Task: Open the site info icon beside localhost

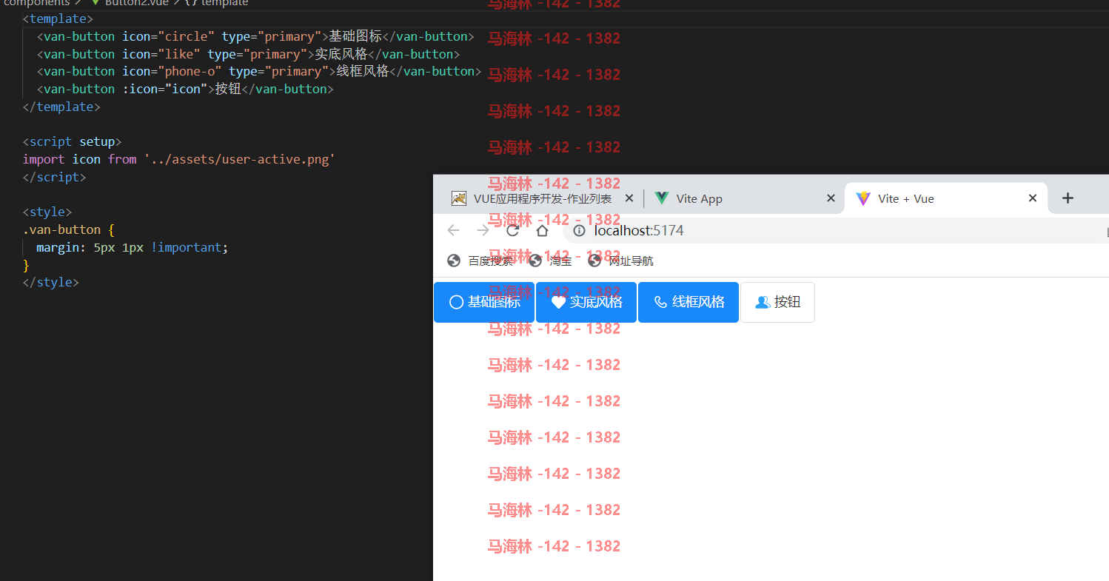Action: (x=580, y=231)
